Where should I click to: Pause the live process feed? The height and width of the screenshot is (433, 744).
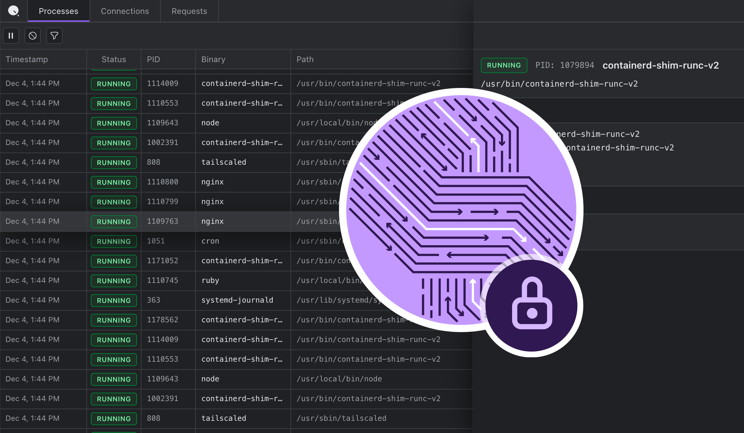click(x=11, y=35)
